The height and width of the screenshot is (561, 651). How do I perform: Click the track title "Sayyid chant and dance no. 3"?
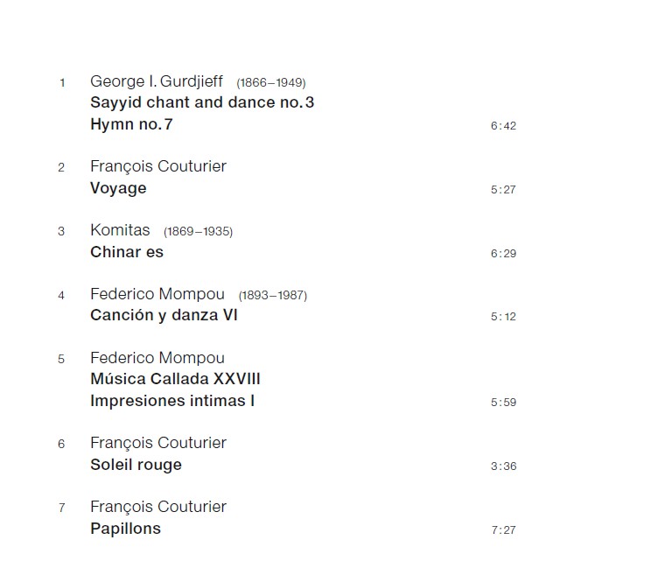click(x=202, y=102)
